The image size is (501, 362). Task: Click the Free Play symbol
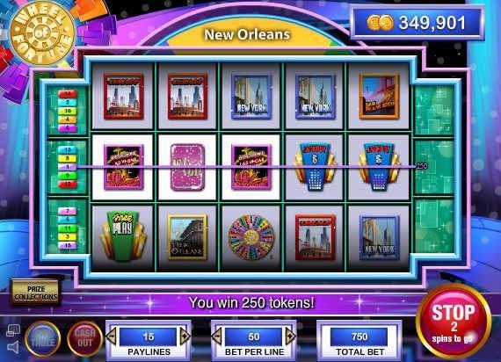coord(123,235)
